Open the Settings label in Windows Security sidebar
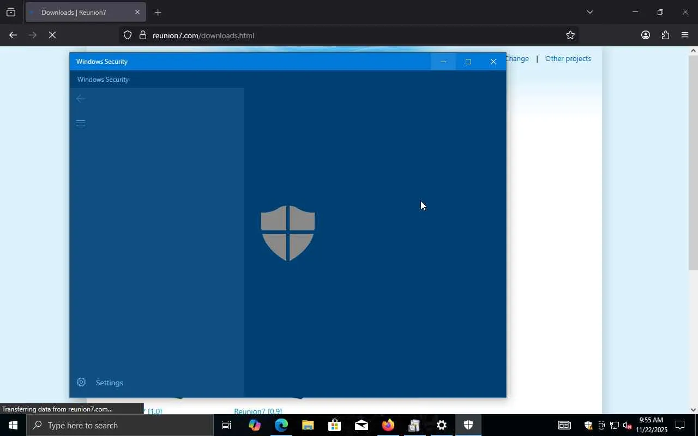Screen dimensions: 698x436 point(109,383)
